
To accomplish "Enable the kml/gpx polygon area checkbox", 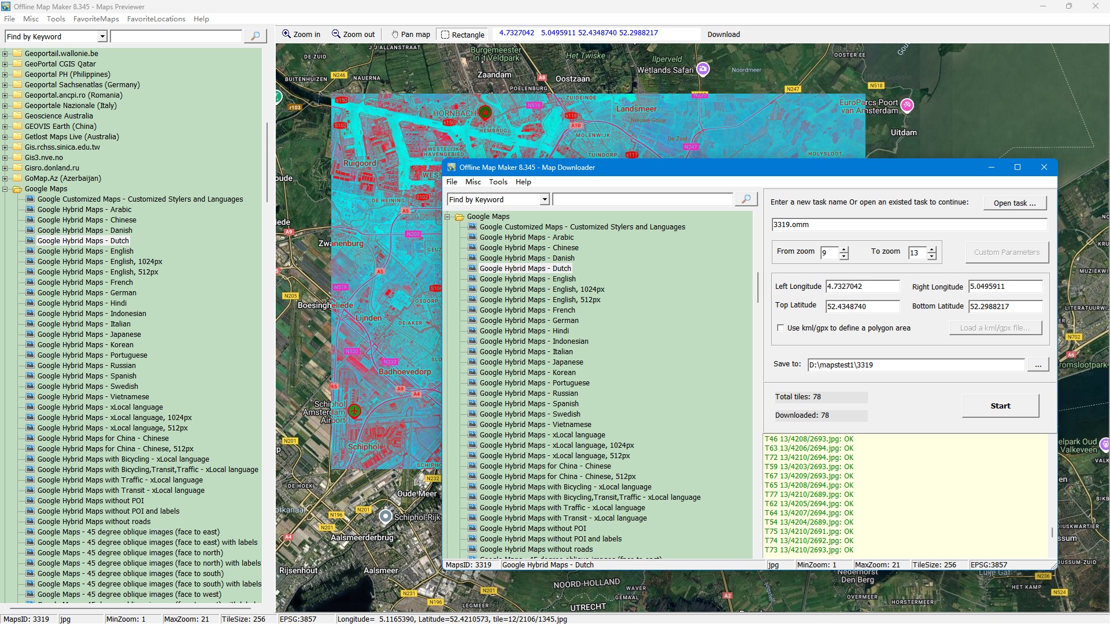I will coord(780,328).
